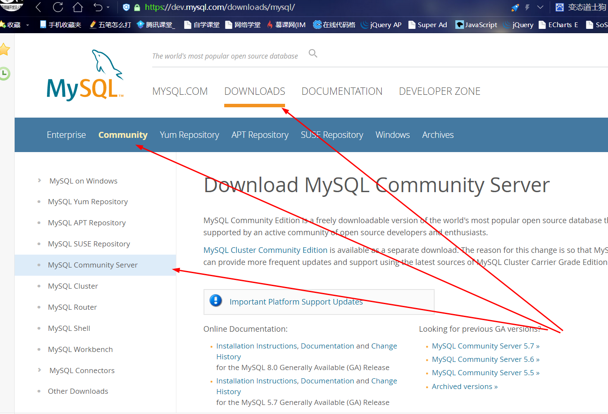Viewport: 608px width, 414px height.
Task: Open MySQL SUSE Repository in sidebar
Action: [x=89, y=244]
